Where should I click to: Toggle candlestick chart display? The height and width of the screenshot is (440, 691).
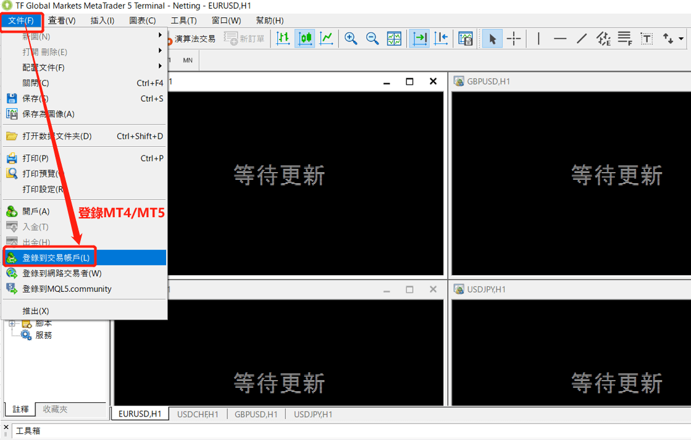305,38
